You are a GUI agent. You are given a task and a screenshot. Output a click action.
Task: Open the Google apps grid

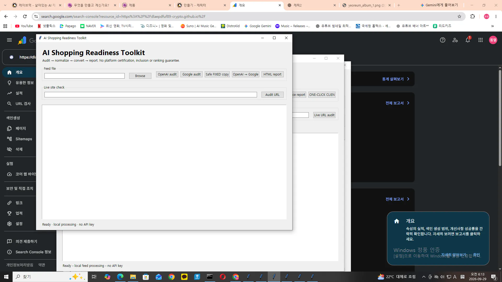coord(481,40)
